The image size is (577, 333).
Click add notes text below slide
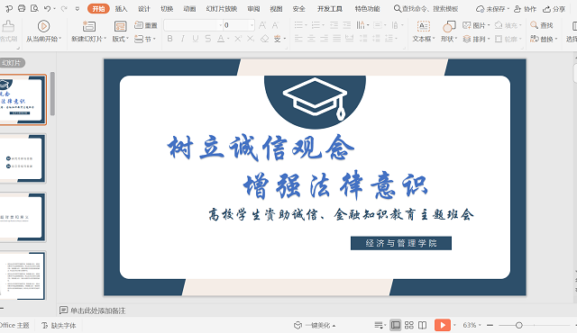[x=98, y=310]
